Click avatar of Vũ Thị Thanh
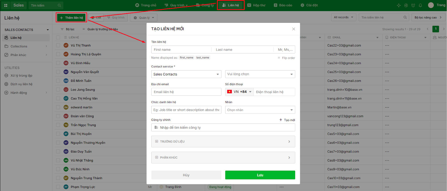This screenshot has height=191, width=447. (66, 45)
